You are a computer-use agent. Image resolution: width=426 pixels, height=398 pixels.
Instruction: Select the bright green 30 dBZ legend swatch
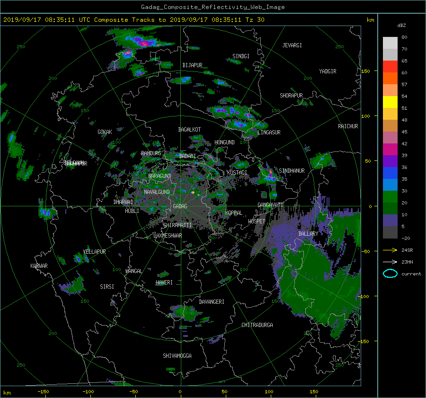pos(390,196)
